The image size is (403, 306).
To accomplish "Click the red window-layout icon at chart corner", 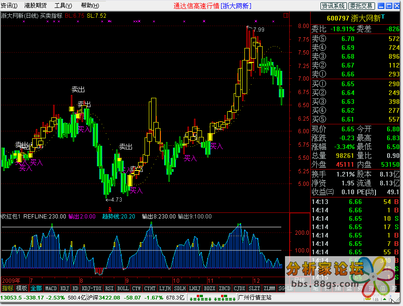I will point(286,16).
